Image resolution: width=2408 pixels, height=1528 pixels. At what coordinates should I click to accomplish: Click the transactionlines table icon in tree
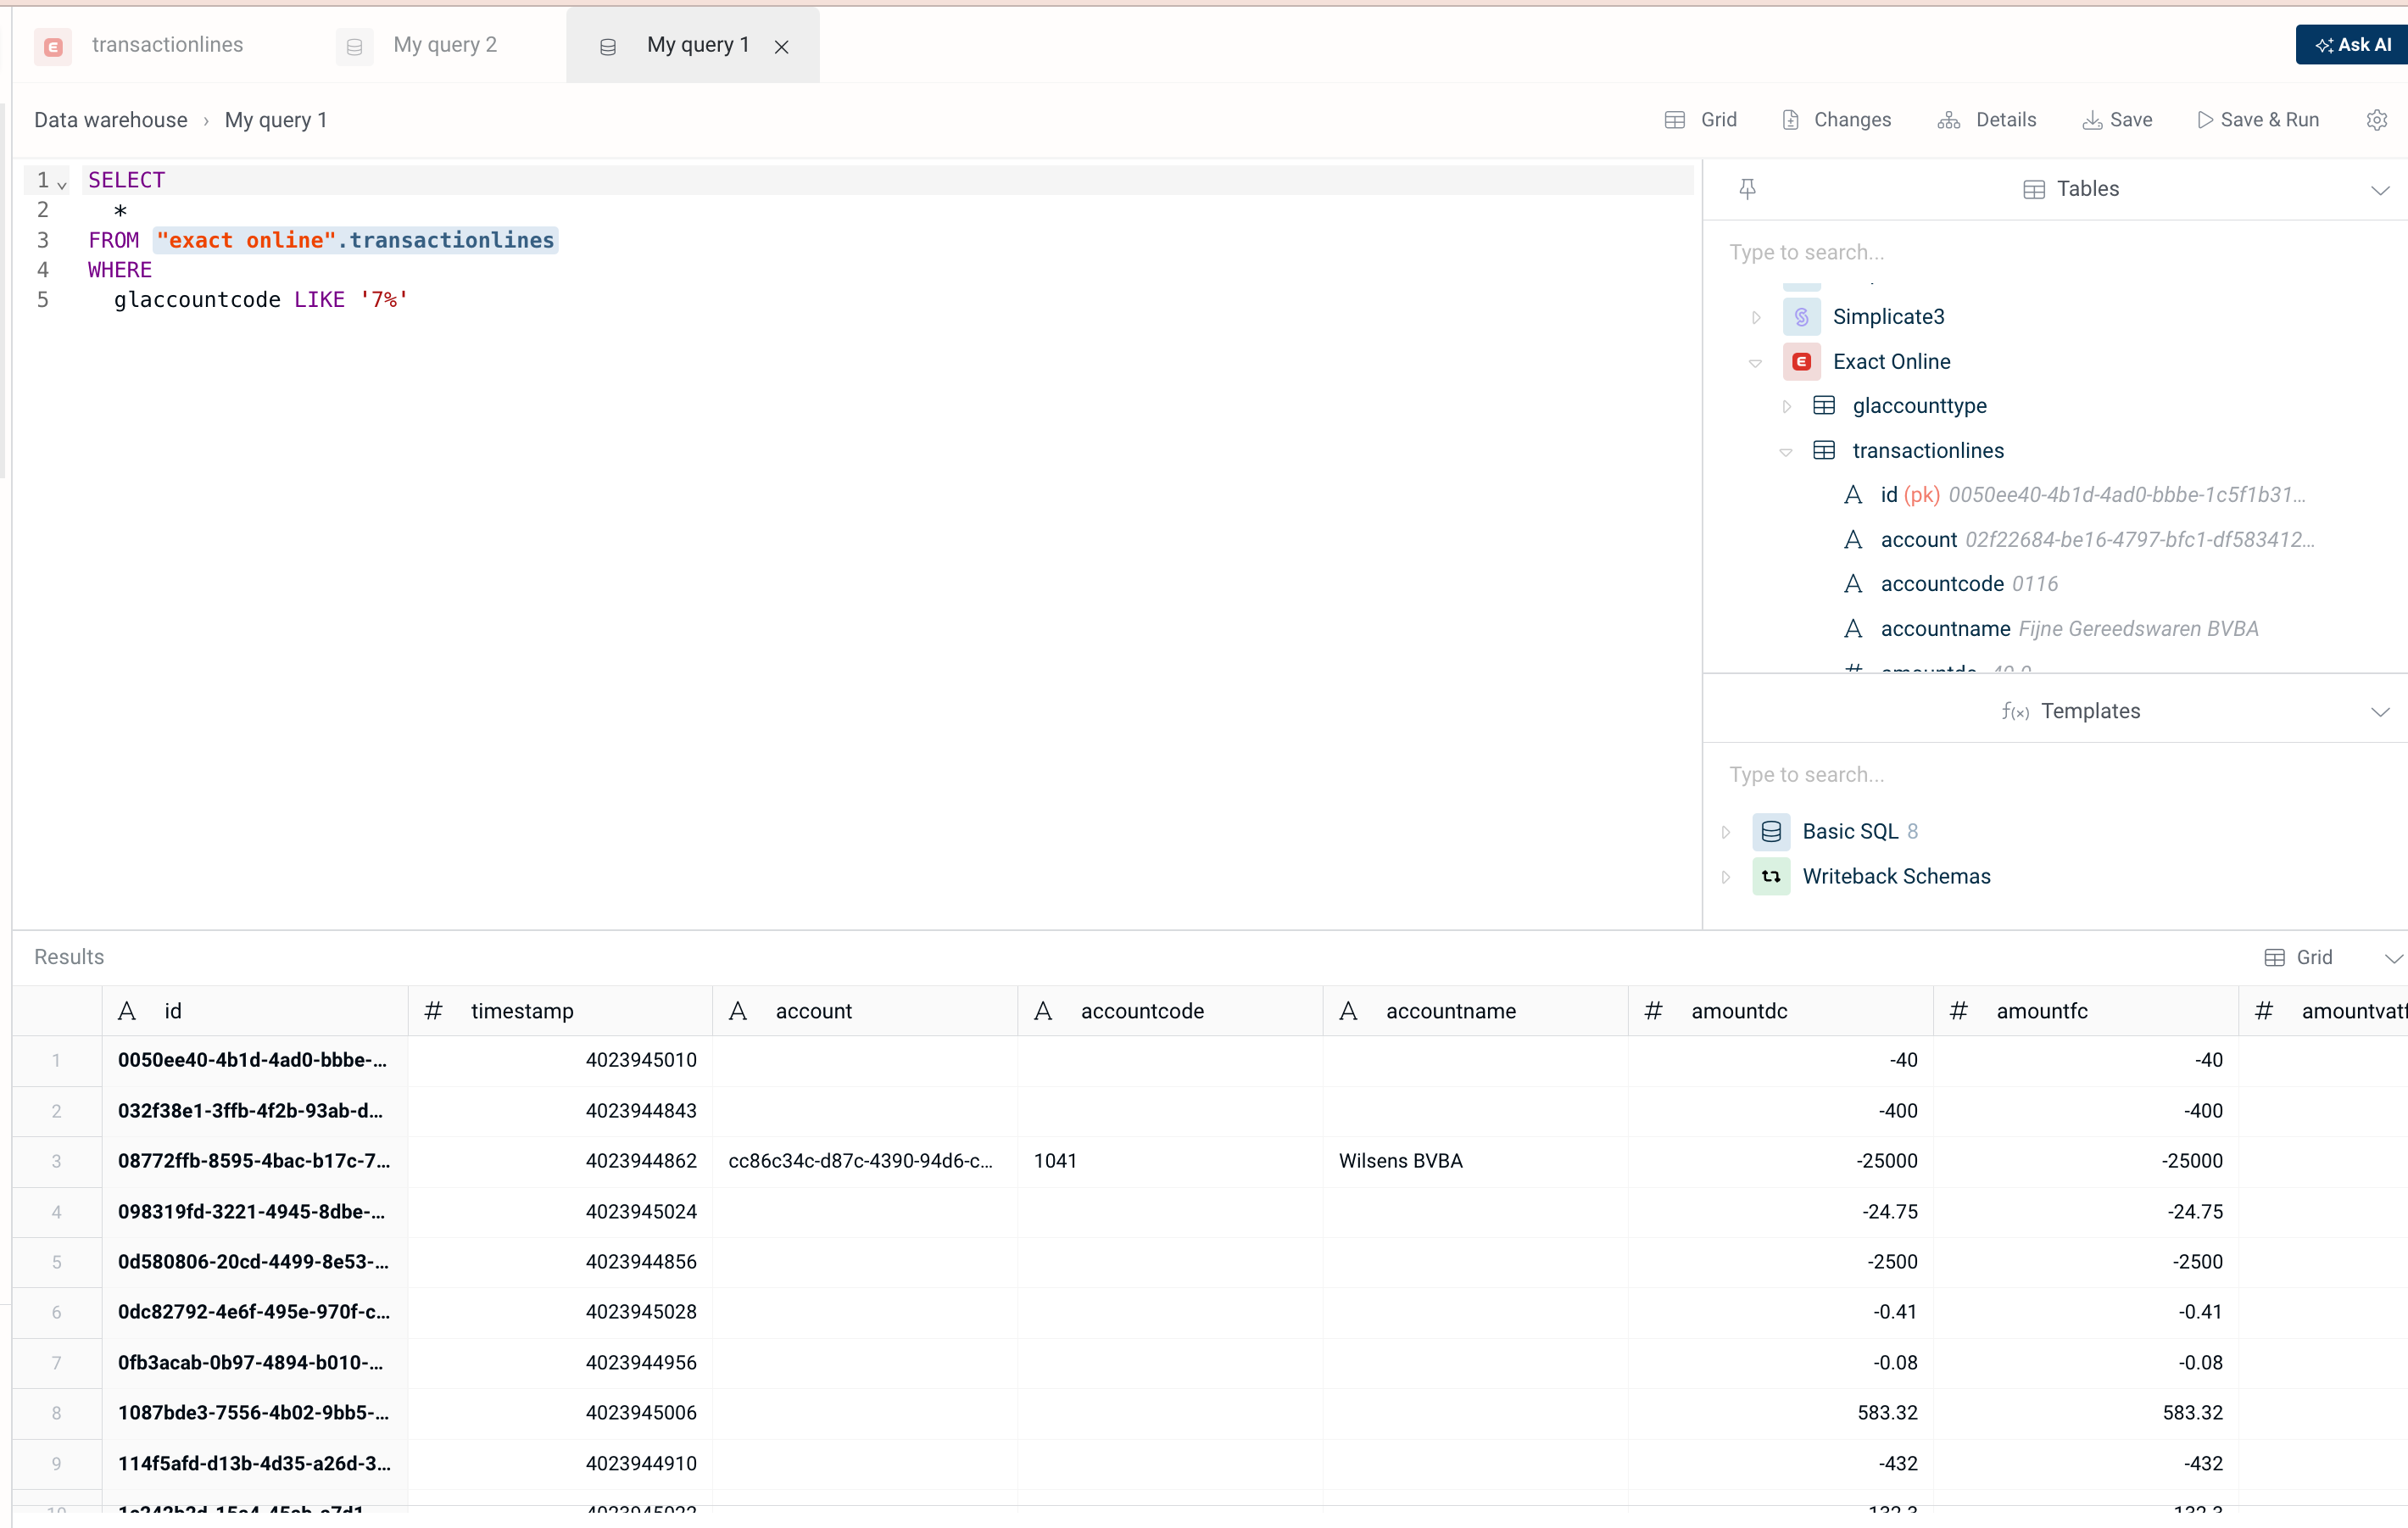click(x=1824, y=451)
